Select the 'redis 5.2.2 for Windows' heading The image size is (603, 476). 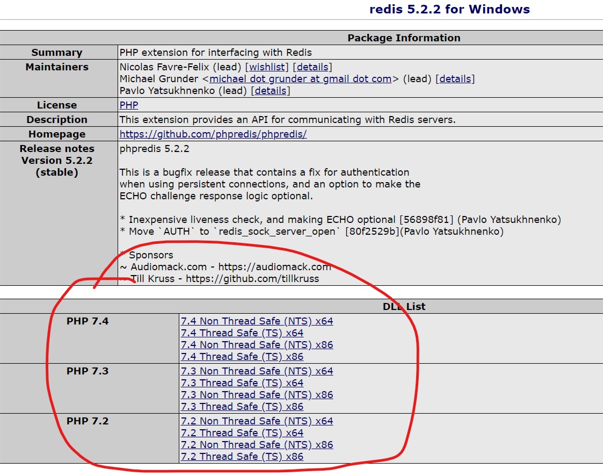[449, 9]
